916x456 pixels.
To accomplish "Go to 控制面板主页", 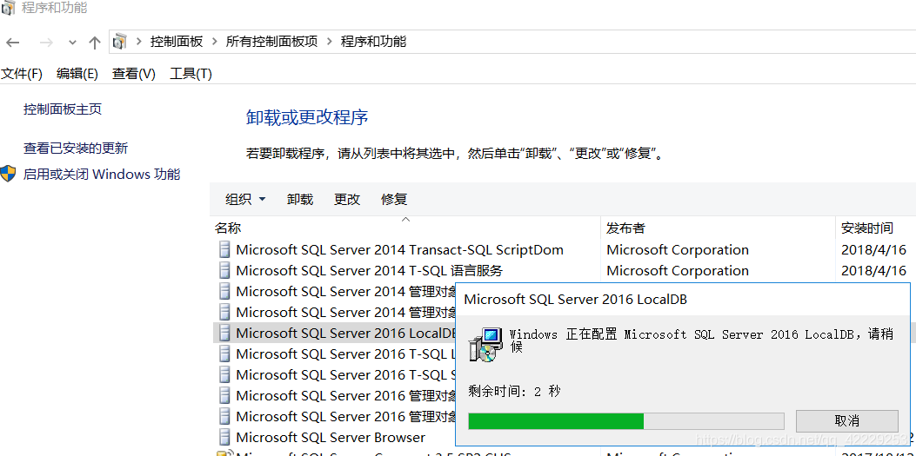I will coord(63,109).
